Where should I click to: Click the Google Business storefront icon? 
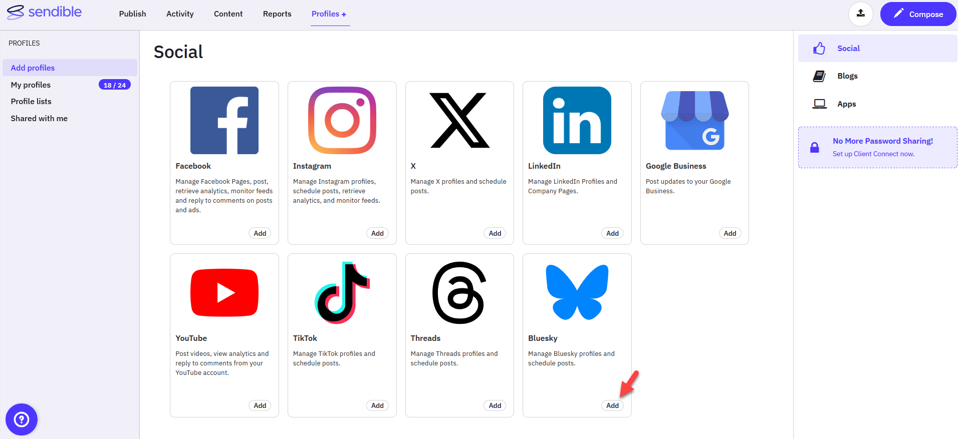click(694, 120)
